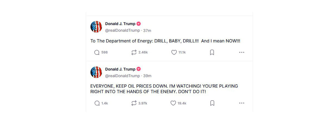Image resolution: width=330 pixels, height=124 pixels.
Task: Open more options on the second post
Action: (242, 103)
